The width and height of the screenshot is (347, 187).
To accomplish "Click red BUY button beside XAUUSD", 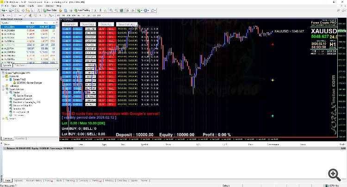I will pyautogui.click(x=102, y=29).
